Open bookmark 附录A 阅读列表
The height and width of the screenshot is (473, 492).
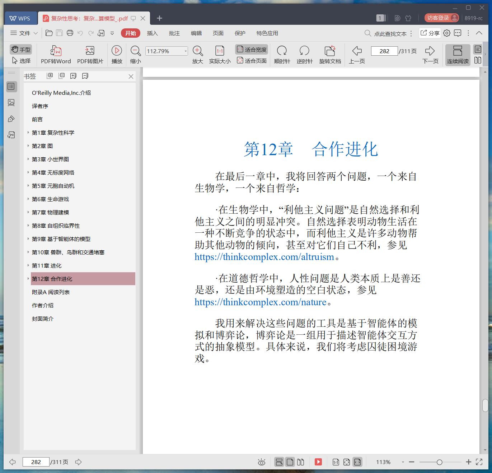(x=51, y=292)
